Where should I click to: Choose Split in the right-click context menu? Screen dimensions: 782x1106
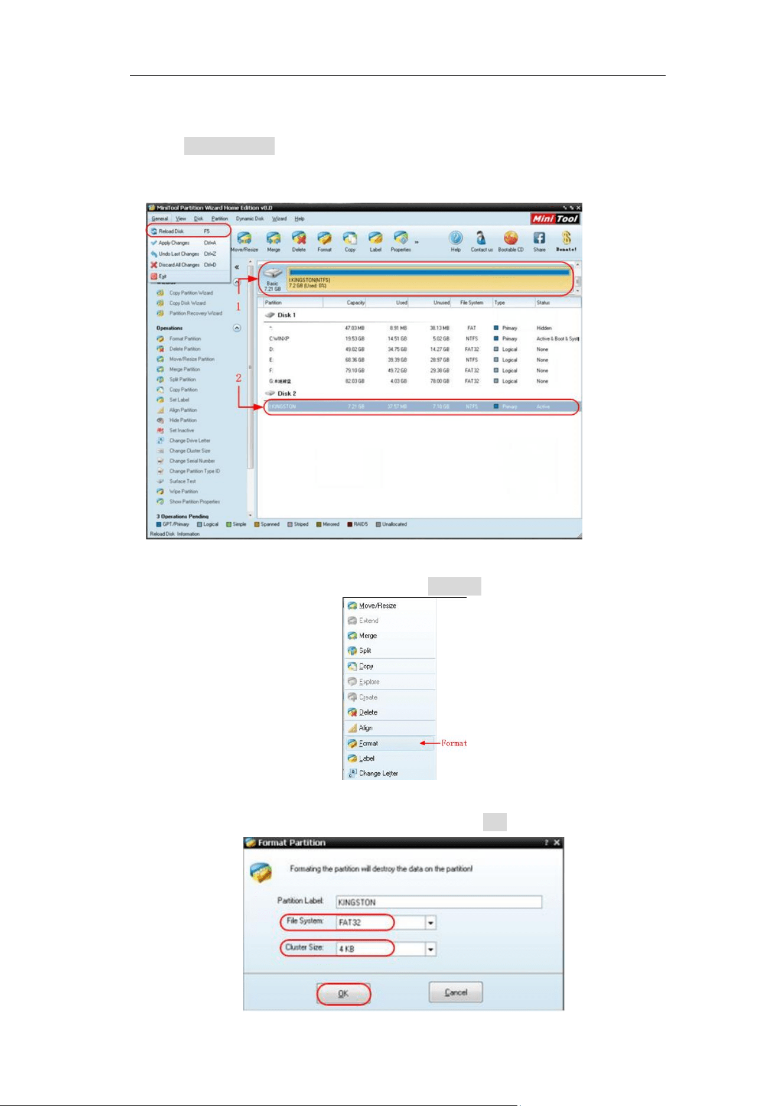click(390, 650)
